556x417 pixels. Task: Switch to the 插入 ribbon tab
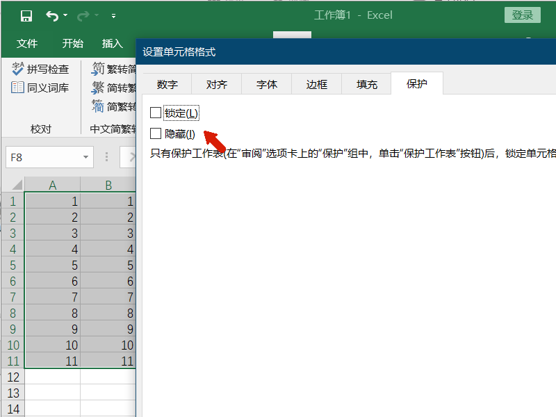click(113, 43)
